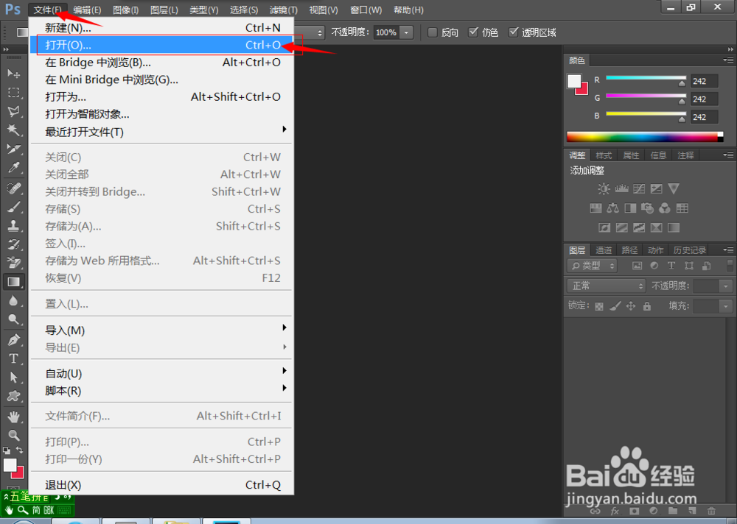This screenshot has width=737, height=524.
Task: Open the layer blend mode 正常 dropdown
Action: click(607, 286)
